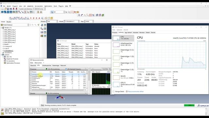
Task: Tick the checkbox for System process
Action: pyautogui.click(x=31, y=80)
